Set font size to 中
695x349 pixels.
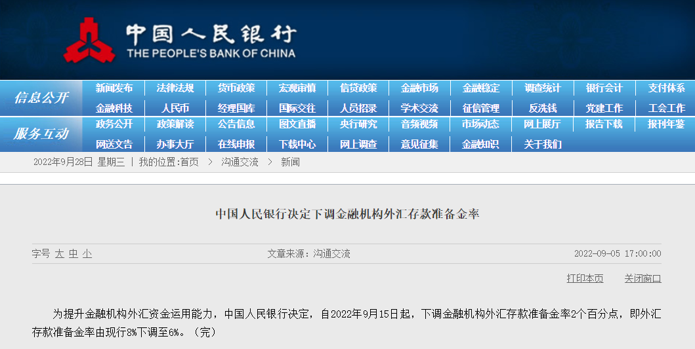[x=74, y=254]
